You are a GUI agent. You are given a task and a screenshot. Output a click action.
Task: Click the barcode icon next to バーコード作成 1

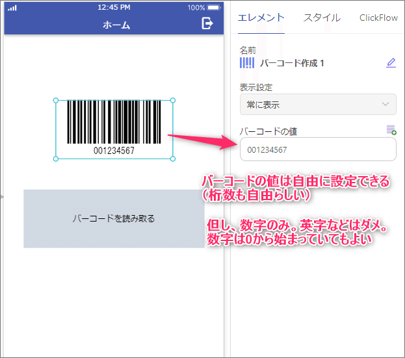click(x=247, y=63)
